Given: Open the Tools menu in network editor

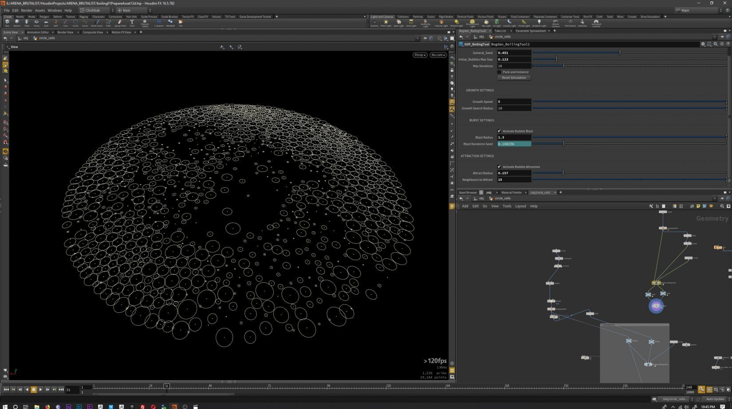Looking at the screenshot, I should coord(507,206).
